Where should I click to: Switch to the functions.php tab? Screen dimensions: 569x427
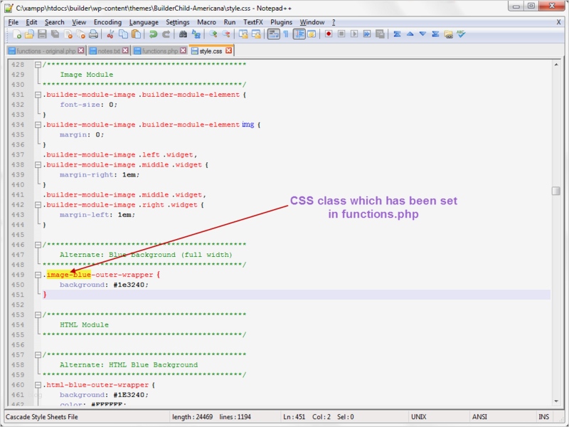click(160, 51)
